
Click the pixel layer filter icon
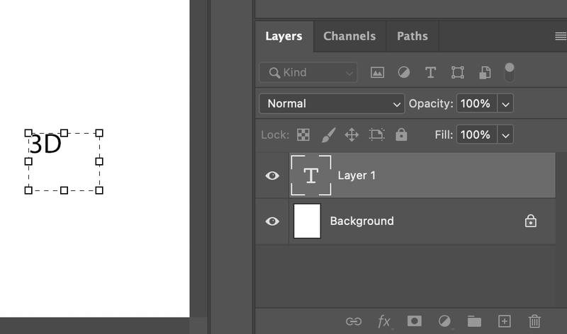click(x=377, y=72)
